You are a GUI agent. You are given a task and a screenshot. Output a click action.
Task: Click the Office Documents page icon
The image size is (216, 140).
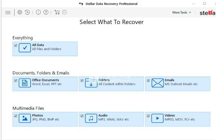(25, 83)
